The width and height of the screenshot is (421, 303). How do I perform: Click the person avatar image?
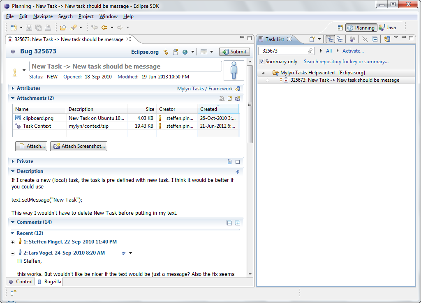(x=234, y=71)
